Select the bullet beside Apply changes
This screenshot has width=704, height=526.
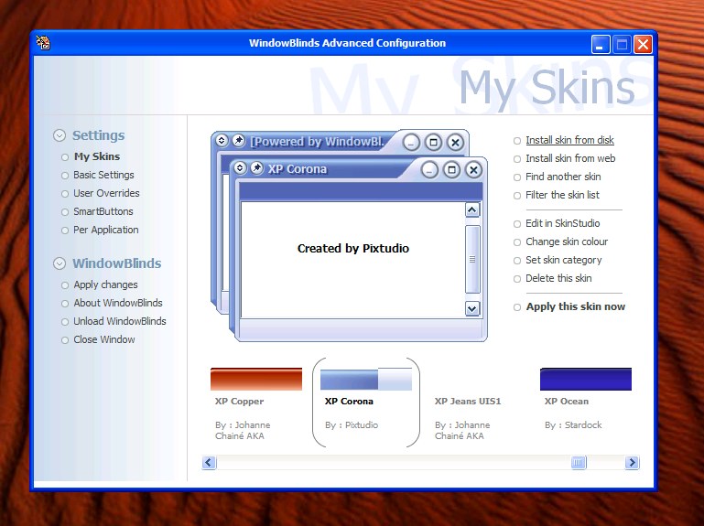65,285
